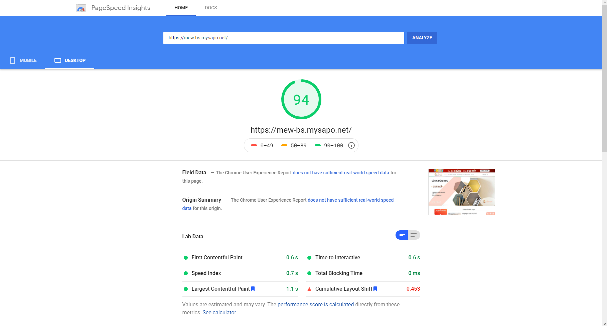Click the 0.453 layout shift value
This screenshot has height=326, width=607.
(413, 289)
